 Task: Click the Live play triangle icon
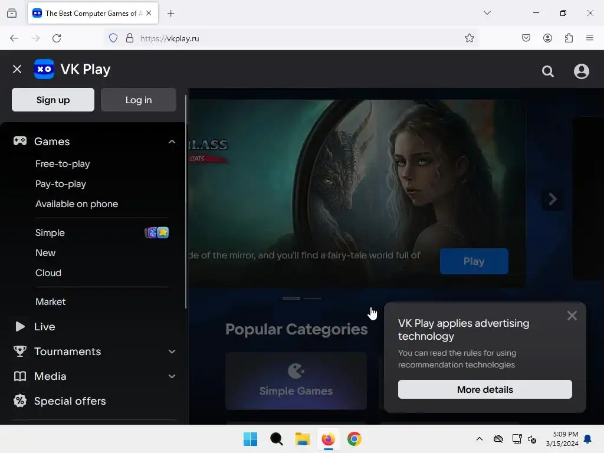click(x=20, y=327)
